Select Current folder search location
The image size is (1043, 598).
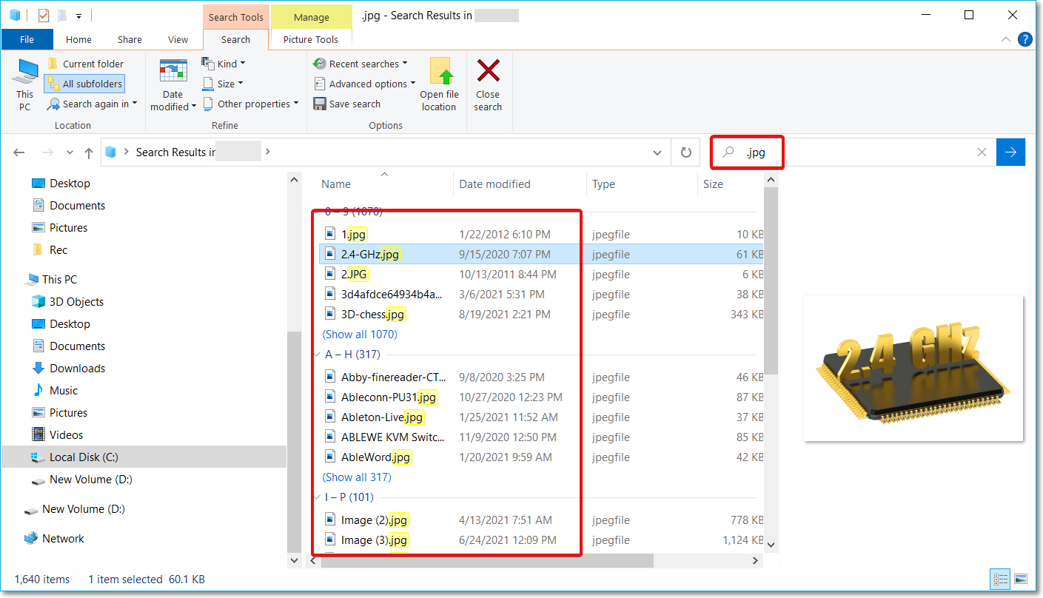85,64
